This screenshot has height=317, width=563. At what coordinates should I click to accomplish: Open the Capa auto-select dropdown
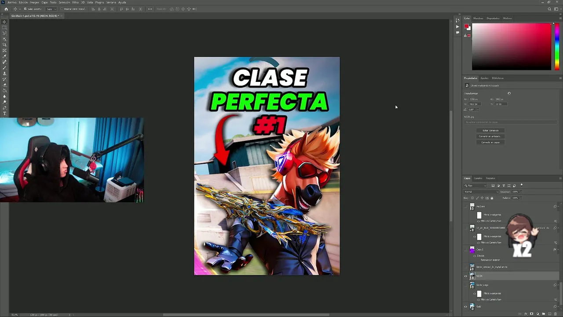click(51, 9)
